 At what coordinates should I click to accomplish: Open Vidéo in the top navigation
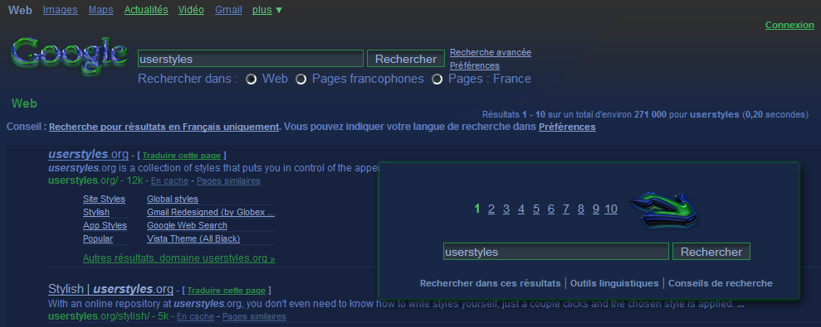tap(191, 10)
